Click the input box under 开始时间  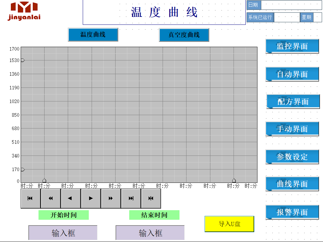pyautogui.click(x=63, y=233)
